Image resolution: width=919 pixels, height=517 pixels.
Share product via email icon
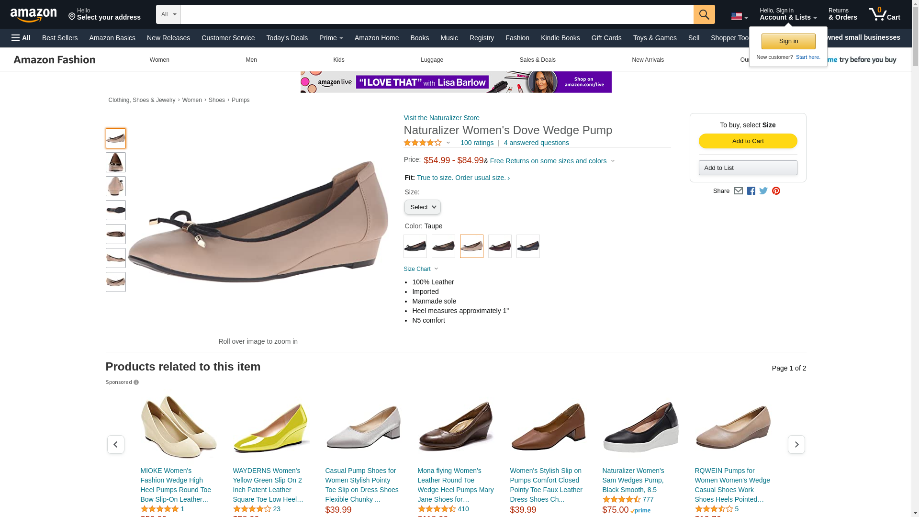pyautogui.click(x=738, y=191)
